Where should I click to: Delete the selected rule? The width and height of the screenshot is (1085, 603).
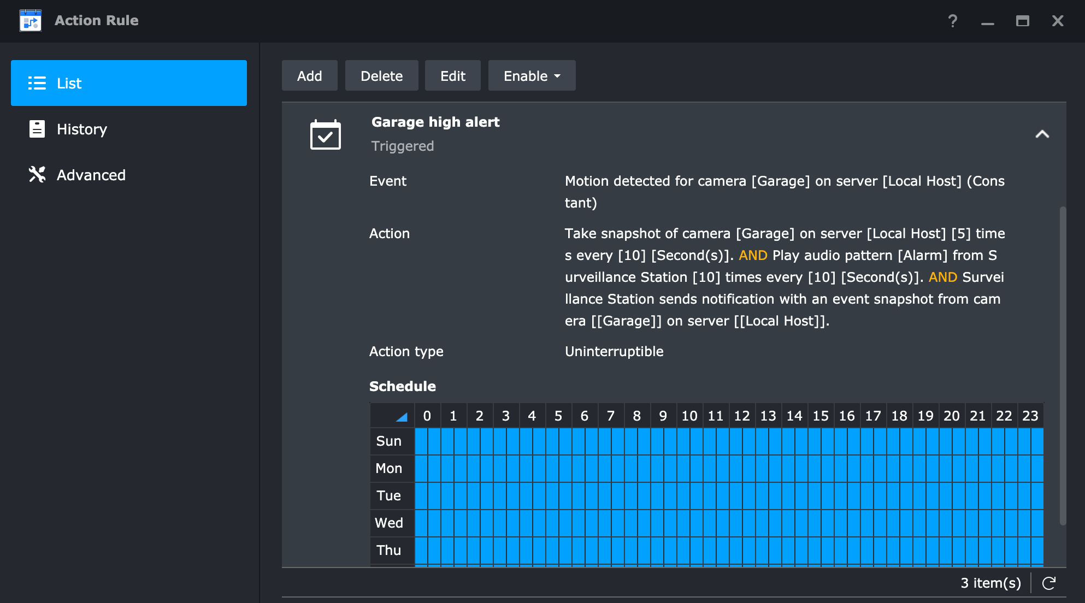point(382,75)
